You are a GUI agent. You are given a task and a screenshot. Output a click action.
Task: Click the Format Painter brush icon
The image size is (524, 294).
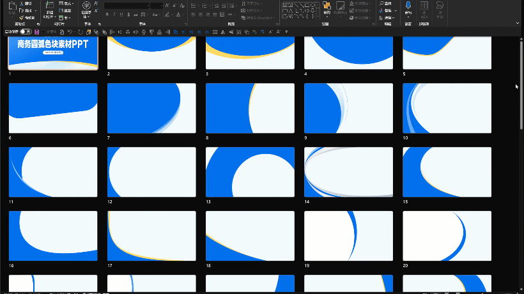21,17
